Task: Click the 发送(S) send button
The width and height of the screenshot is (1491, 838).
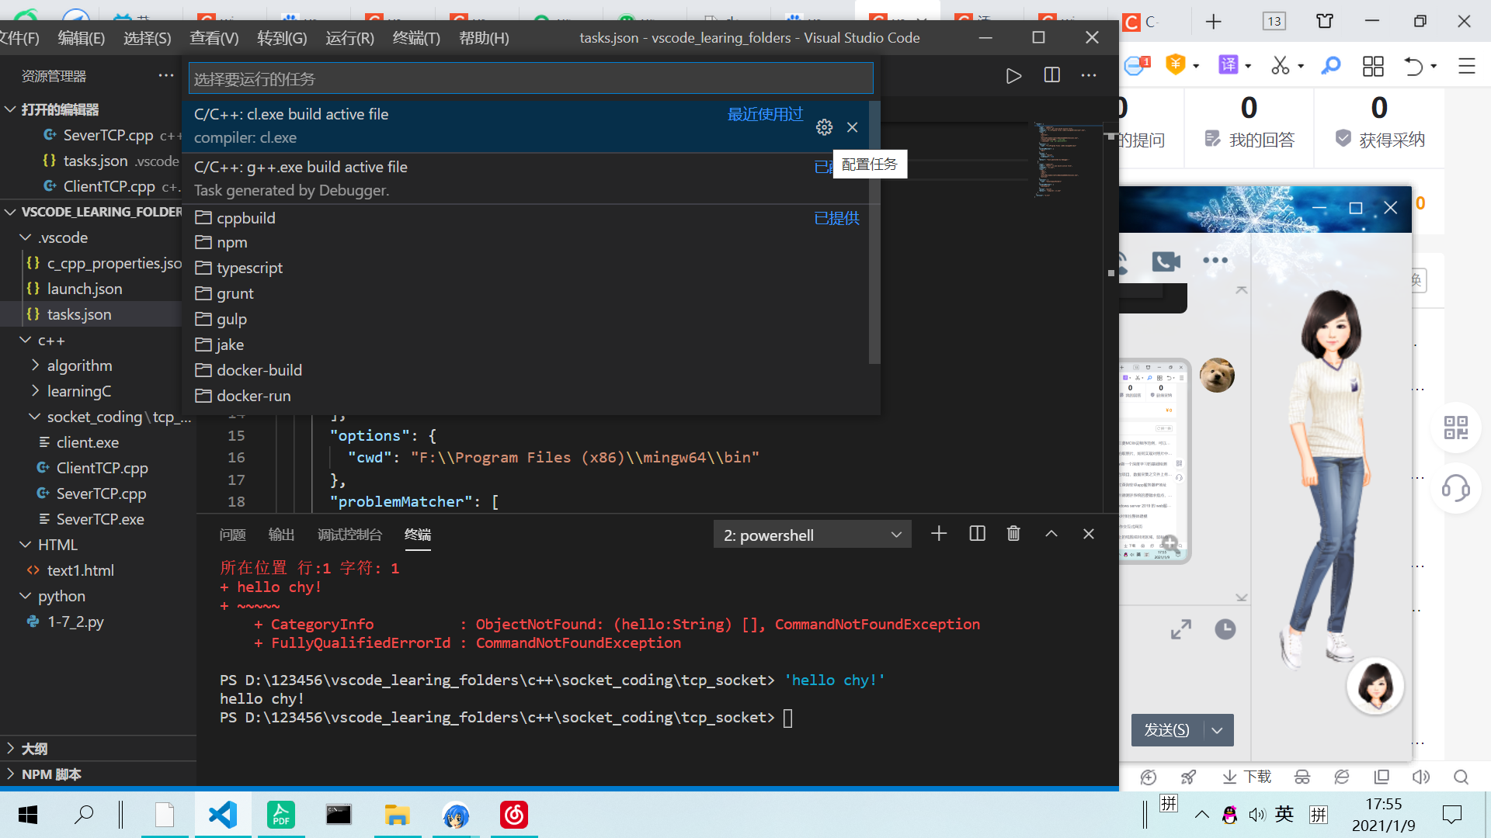Action: [x=1166, y=730]
